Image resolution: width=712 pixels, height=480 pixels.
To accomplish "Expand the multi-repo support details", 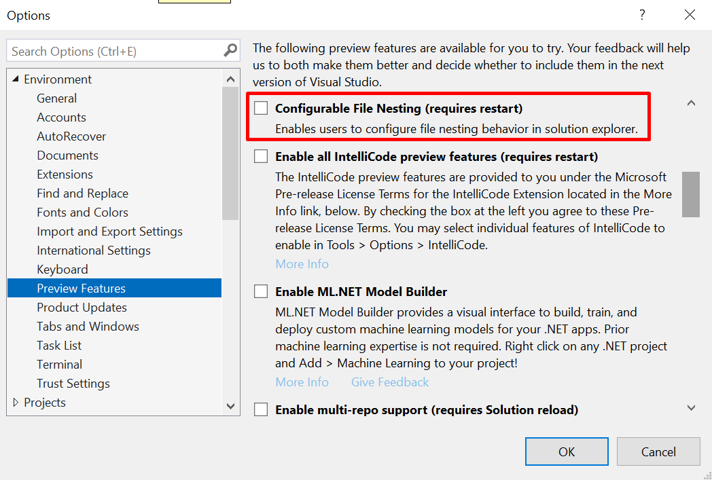I will point(691,407).
